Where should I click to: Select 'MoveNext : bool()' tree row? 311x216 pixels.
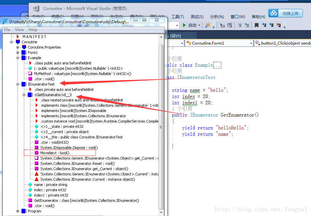coord(55,153)
